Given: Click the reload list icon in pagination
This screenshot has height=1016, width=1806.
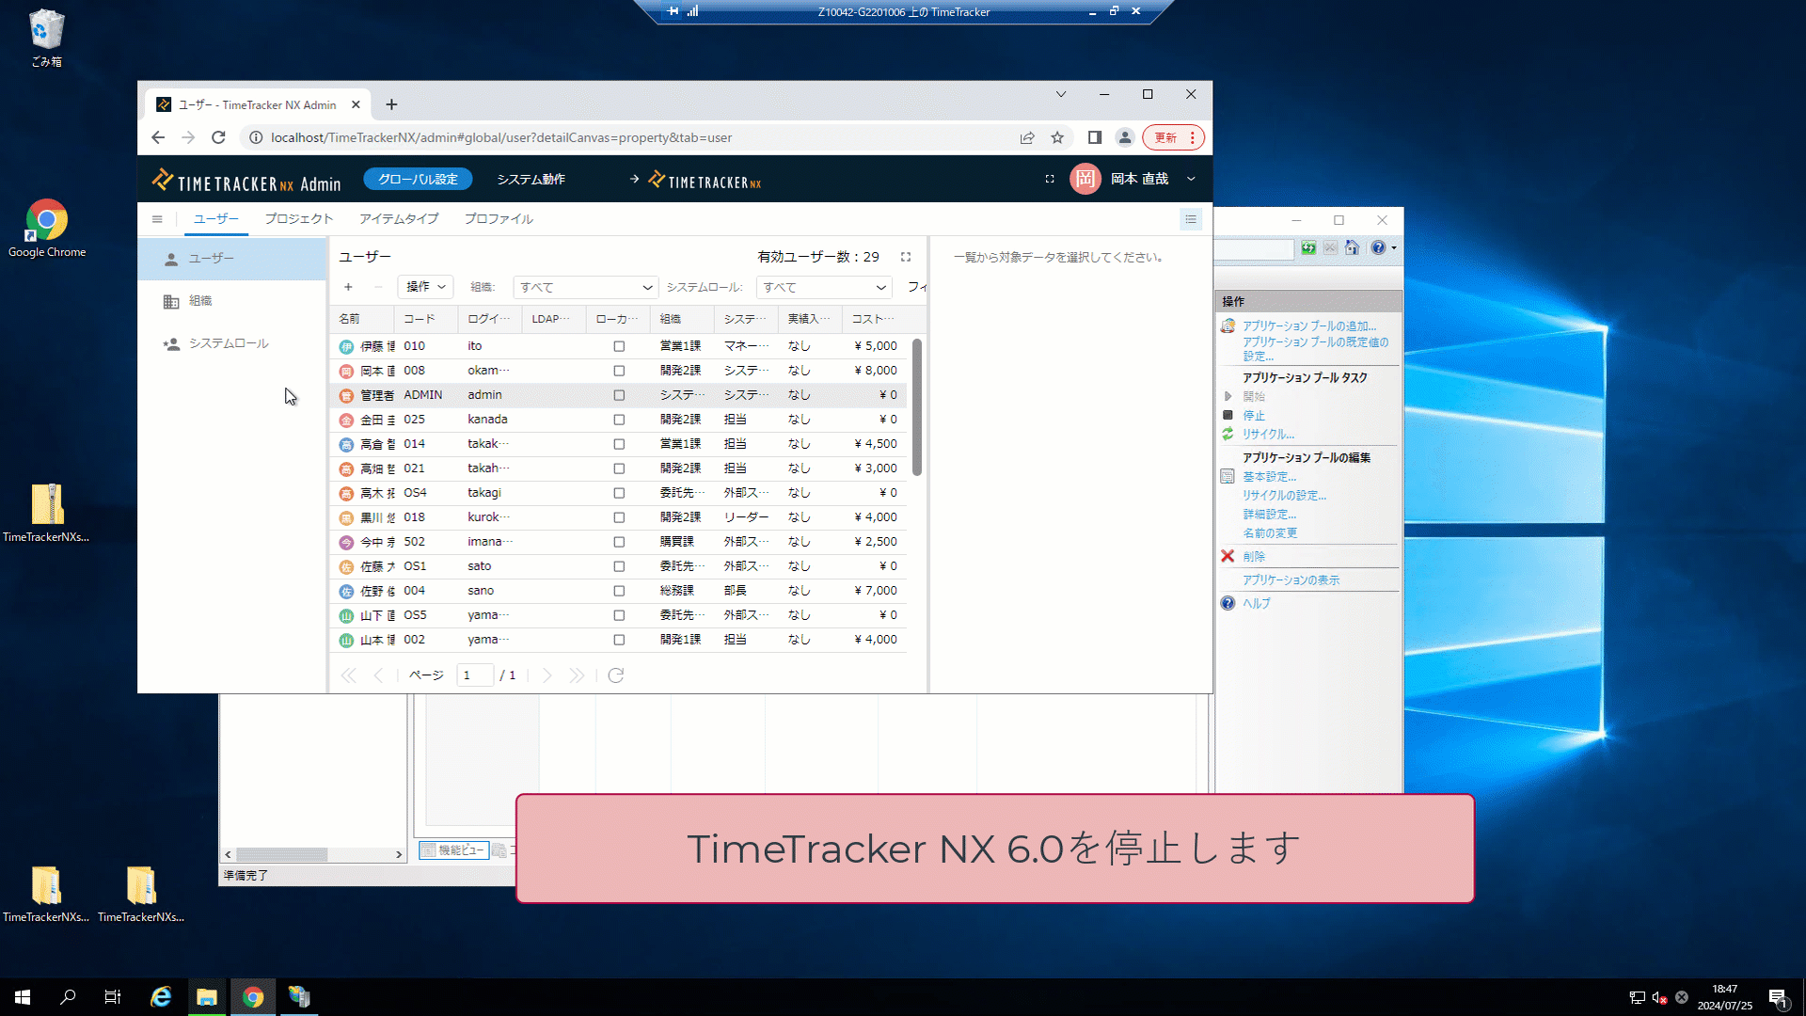Looking at the screenshot, I should [616, 675].
